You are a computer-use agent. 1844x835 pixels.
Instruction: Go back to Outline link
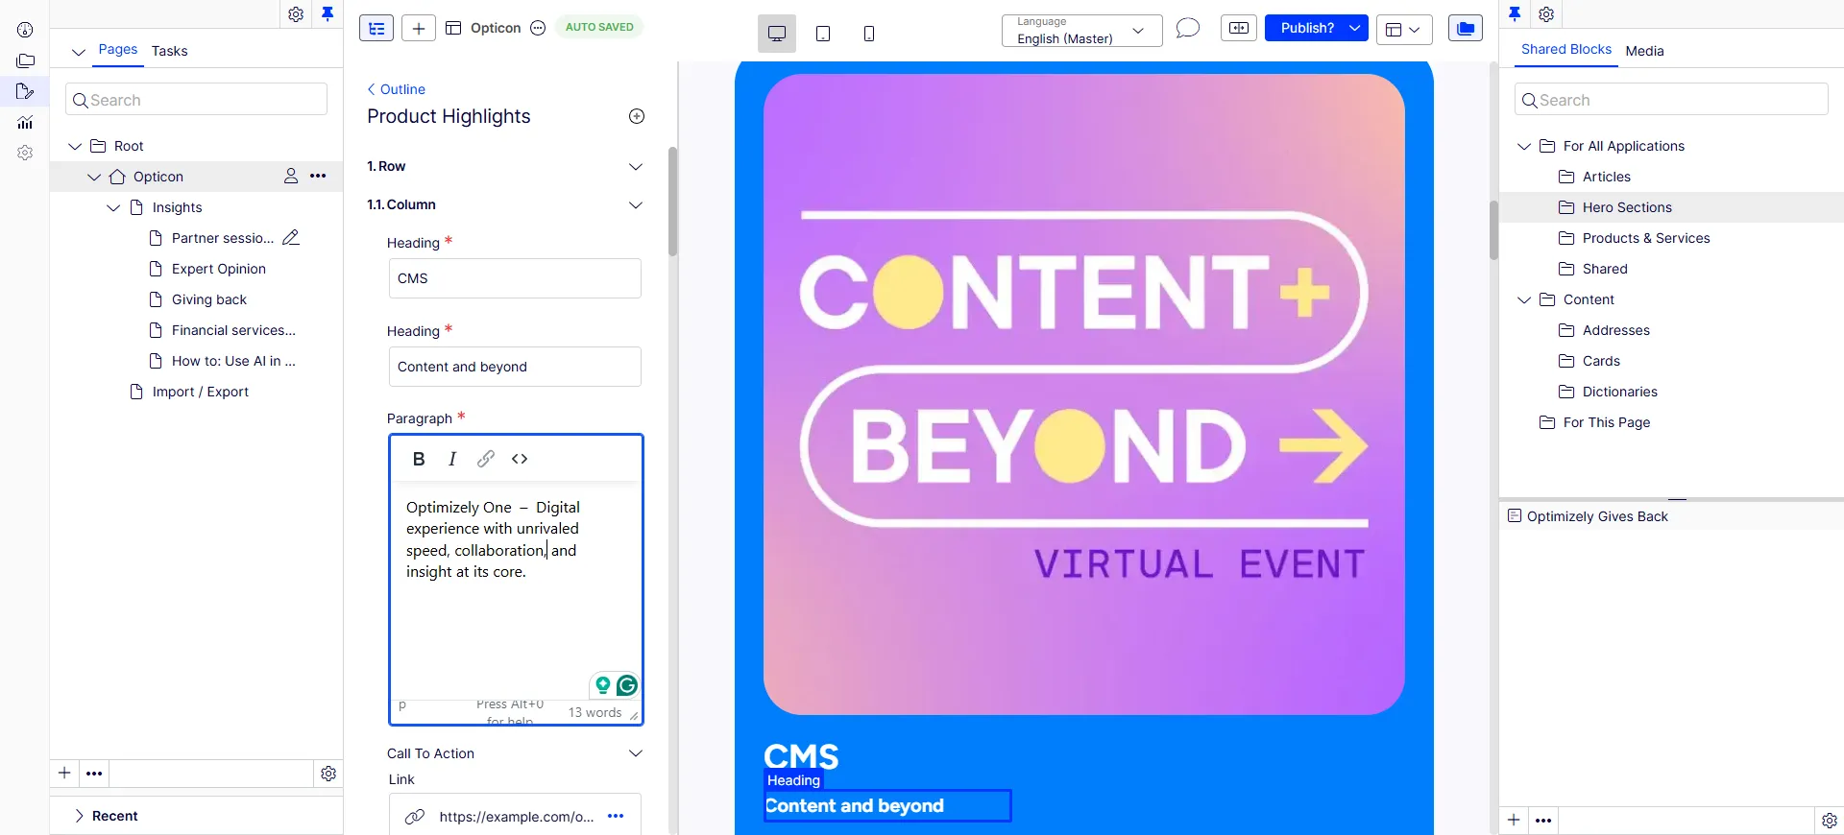tap(397, 89)
